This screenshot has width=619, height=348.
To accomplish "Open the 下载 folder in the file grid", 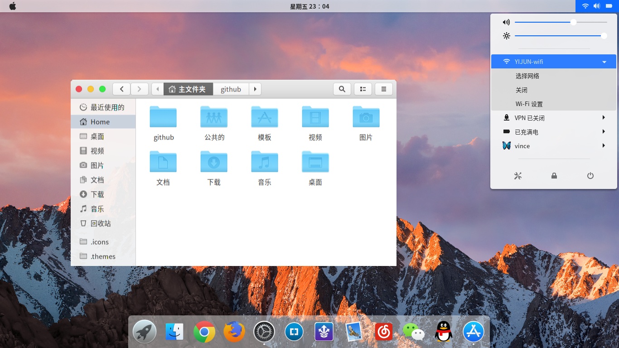I will [x=214, y=162].
